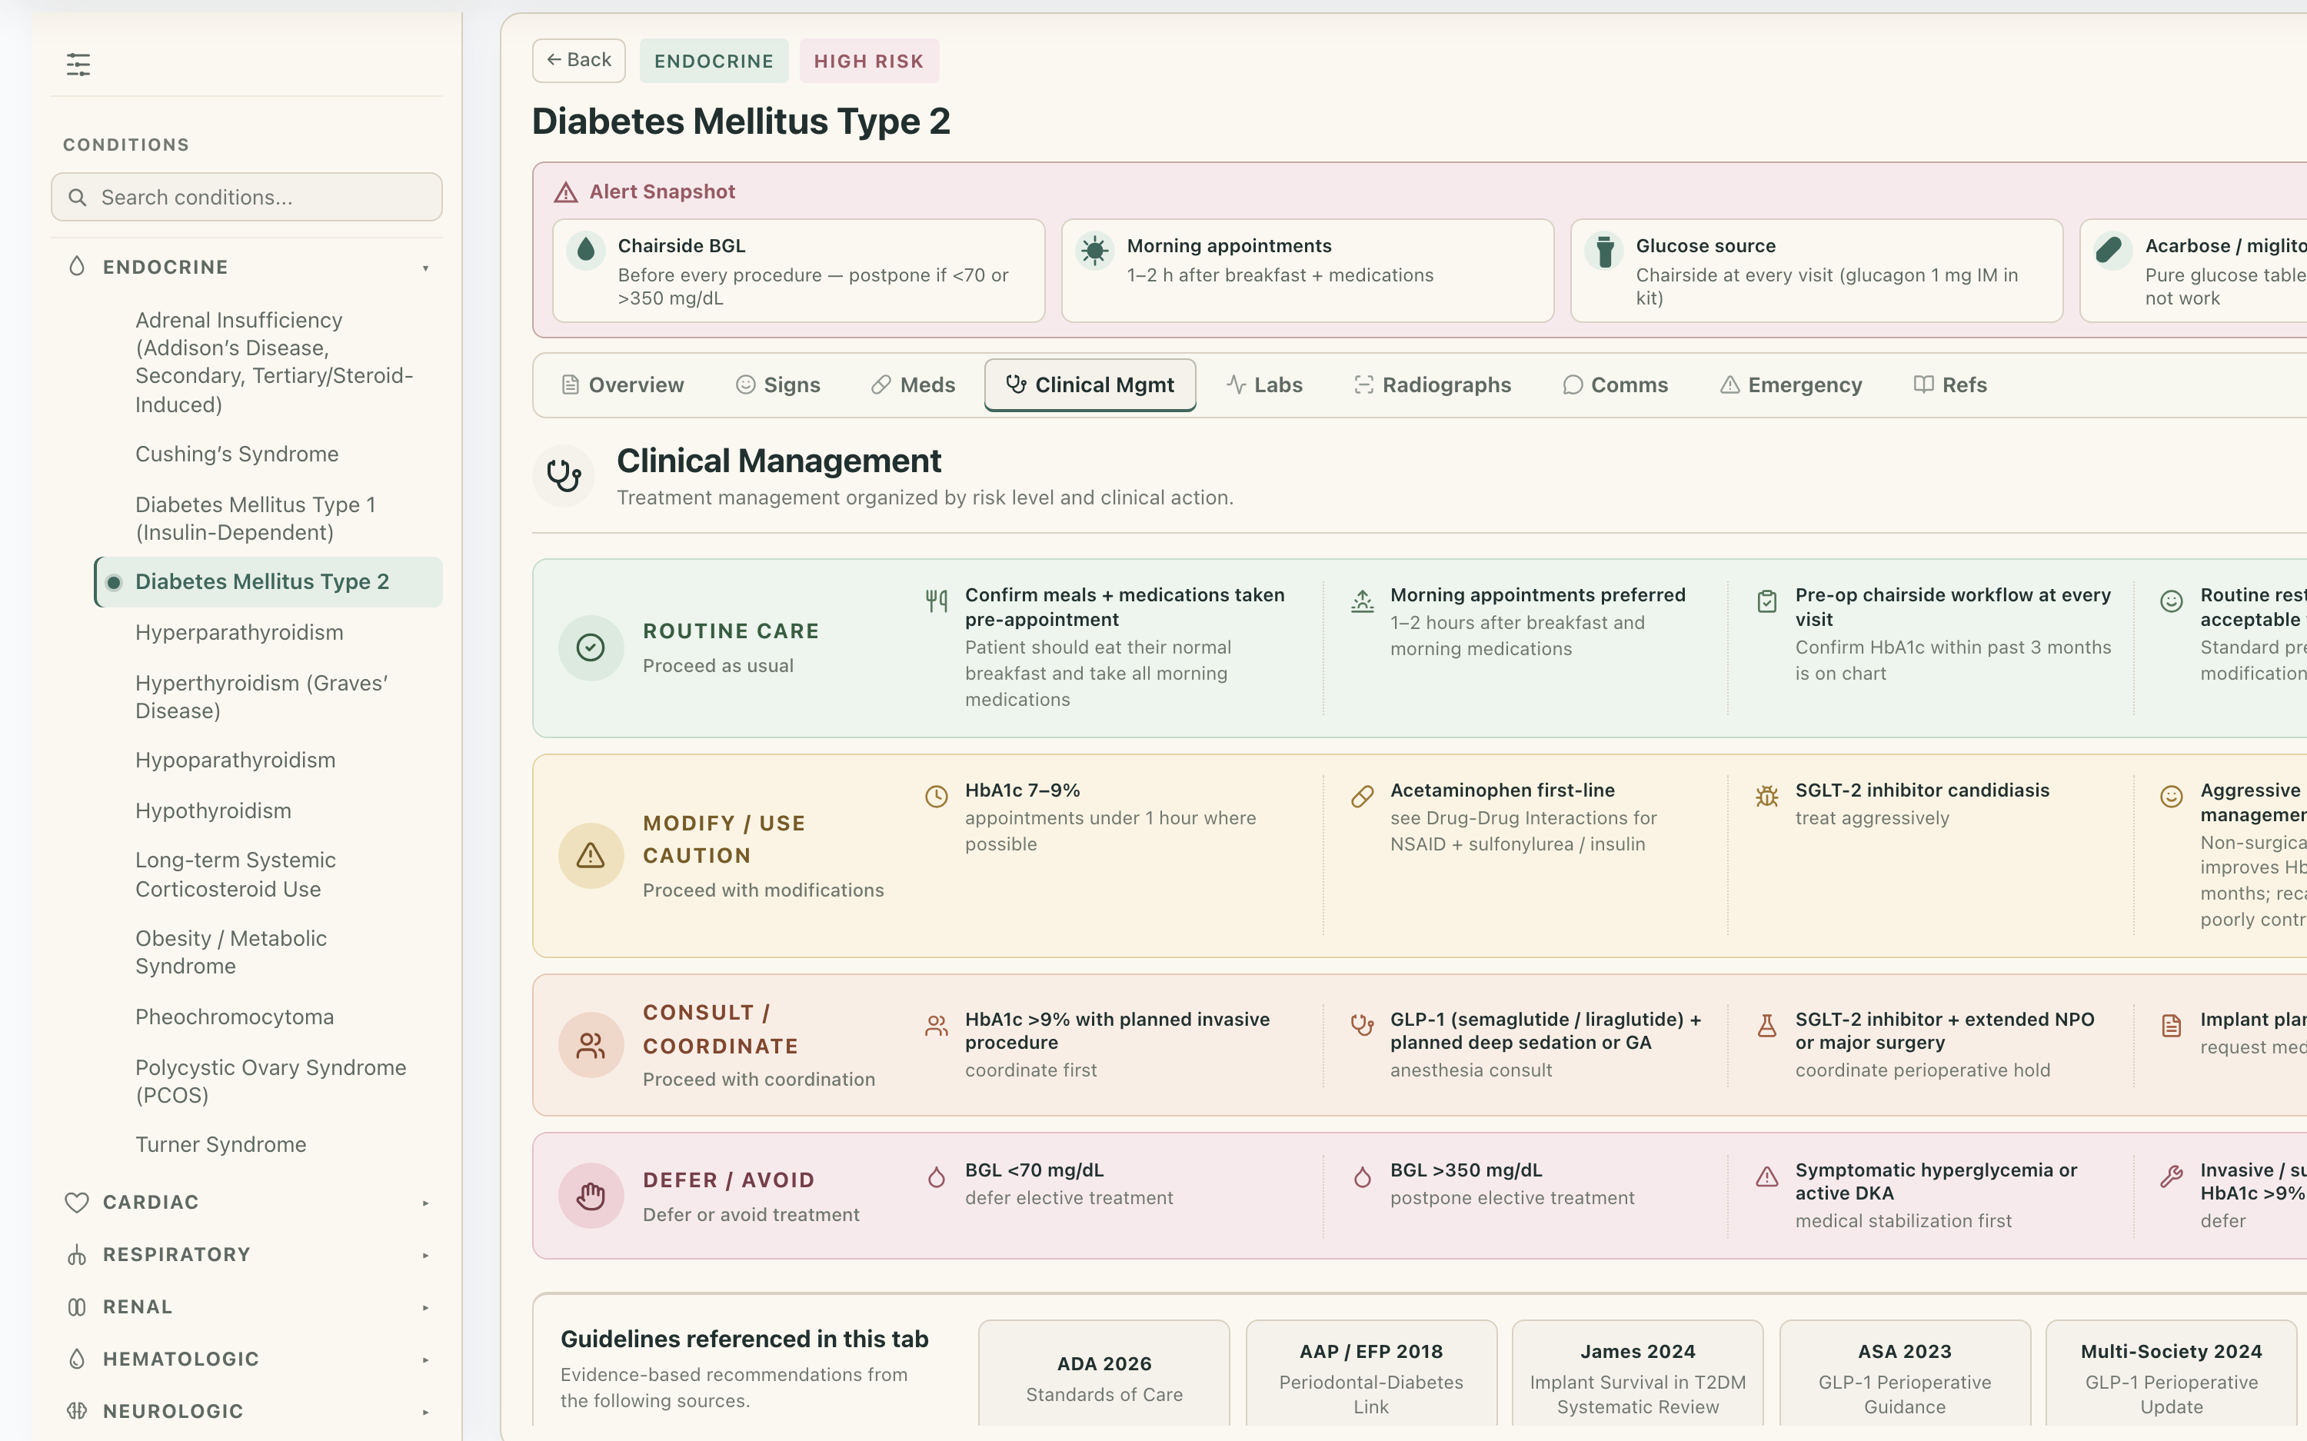Screen dimensions: 2307x1441
Task: Open the Radiographs tab
Action: point(1433,385)
